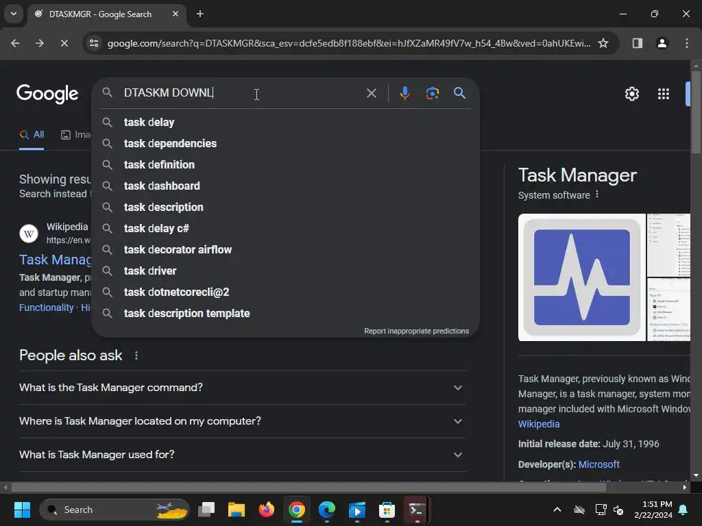Bookmark this page with star icon
This screenshot has height=526, width=702.
pyautogui.click(x=603, y=43)
